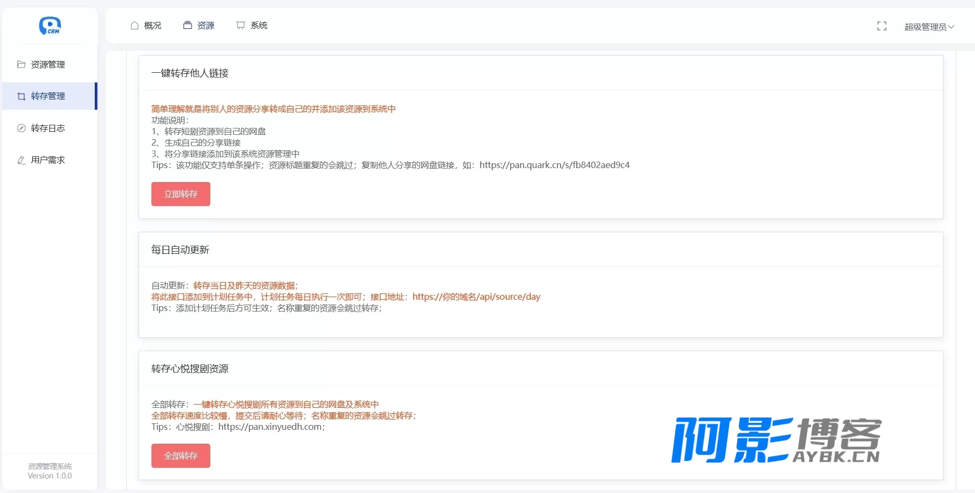The image size is (975, 493).
Task: Open the 超级管理员 user dropdown
Action: tap(929, 27)
